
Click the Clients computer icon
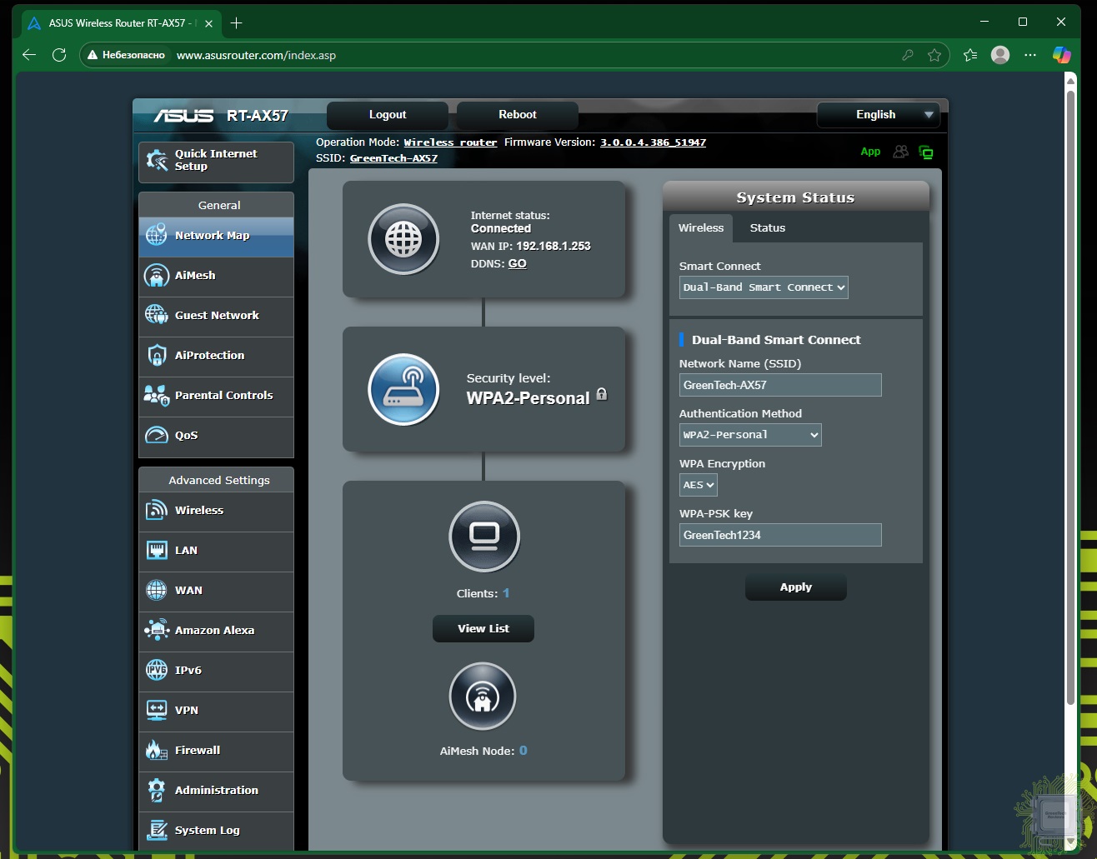coord(484,537)
